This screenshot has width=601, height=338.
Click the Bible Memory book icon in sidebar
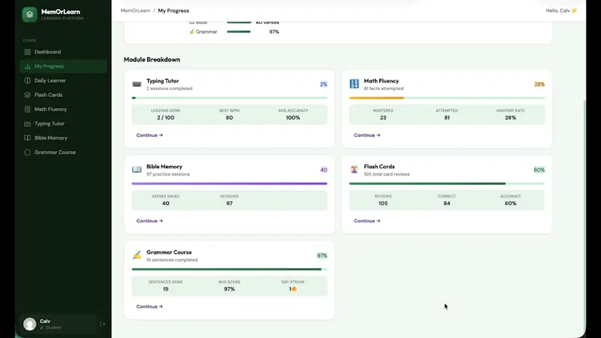(27, 138)
